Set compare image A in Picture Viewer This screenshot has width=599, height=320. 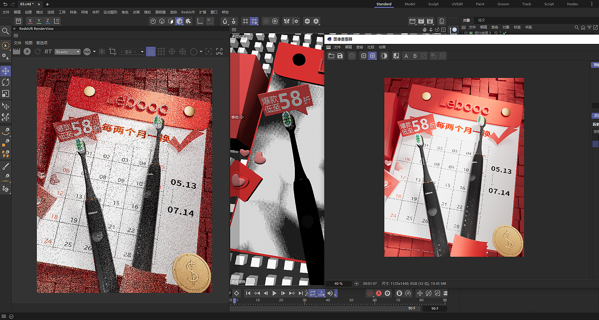pyautogui.click(x=406, y=56)
